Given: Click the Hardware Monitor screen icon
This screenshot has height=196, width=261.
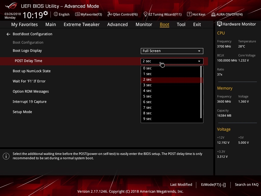Looking at the screenshot, I should click(219, 24).
